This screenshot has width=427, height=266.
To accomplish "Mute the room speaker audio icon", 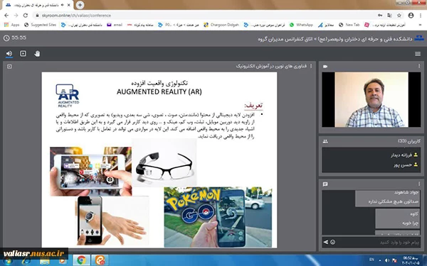I will (9, 54).
